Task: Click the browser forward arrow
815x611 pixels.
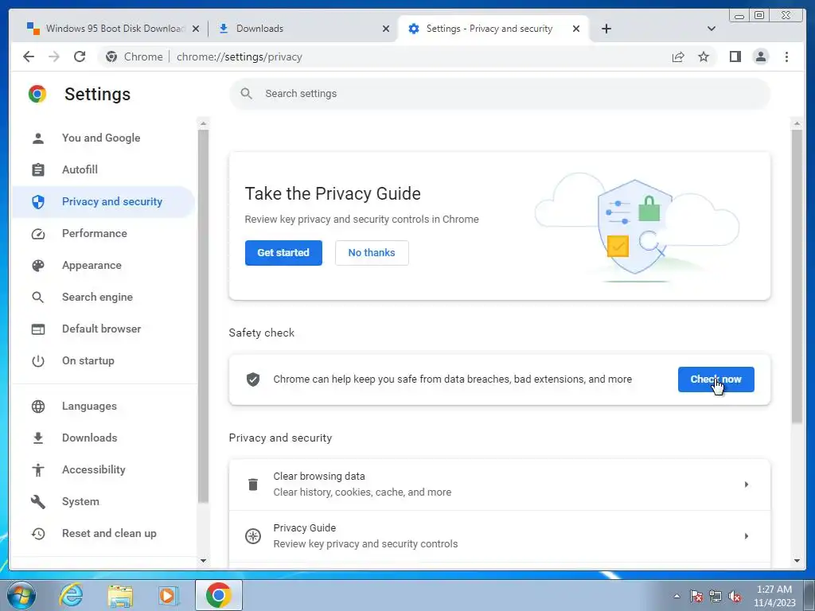Action: (54, 56)
